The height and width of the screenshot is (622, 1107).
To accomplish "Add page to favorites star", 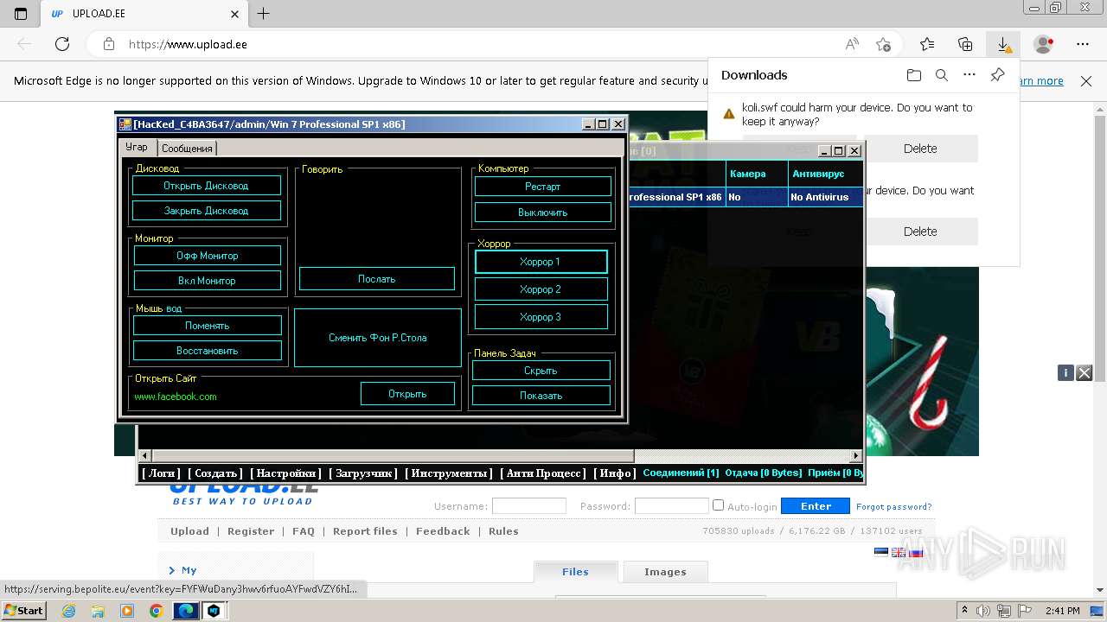I will [x=883, y=44].
